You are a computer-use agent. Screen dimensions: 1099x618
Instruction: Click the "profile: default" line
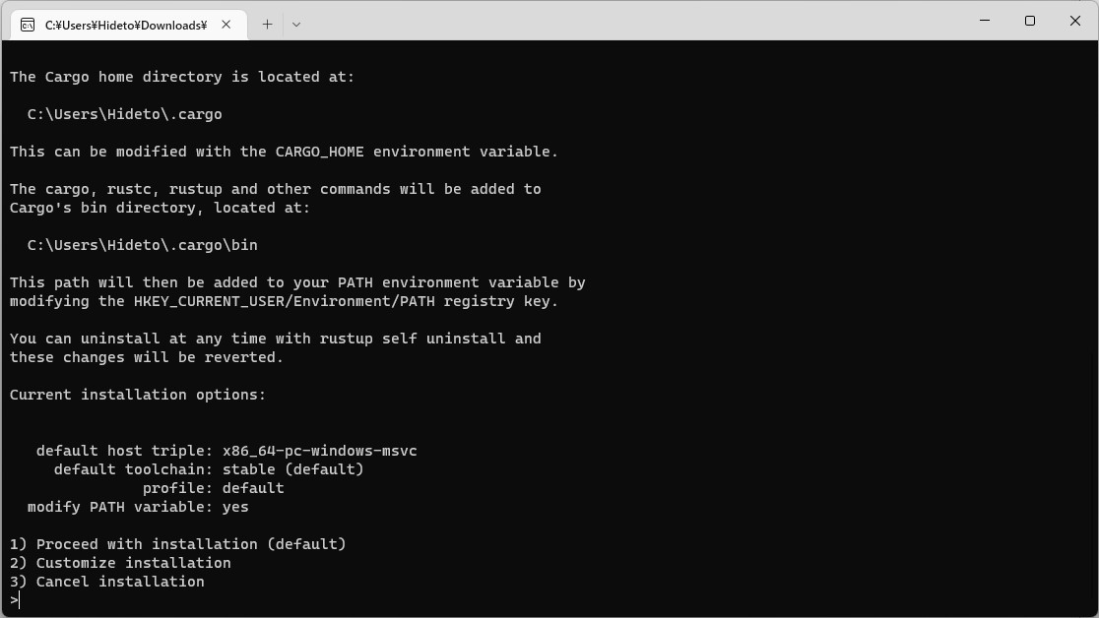[213, 488]
